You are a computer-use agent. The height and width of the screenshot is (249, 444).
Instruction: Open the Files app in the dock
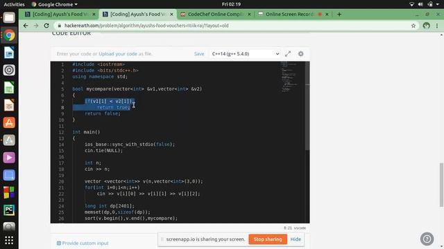pyautogui.click(x=9, y=18)
